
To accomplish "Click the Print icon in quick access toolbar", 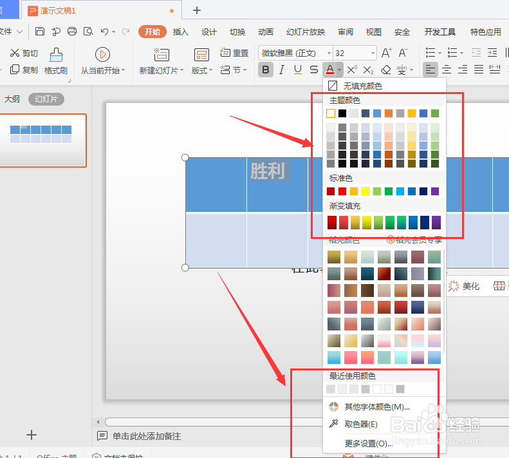I will [72, 32].
